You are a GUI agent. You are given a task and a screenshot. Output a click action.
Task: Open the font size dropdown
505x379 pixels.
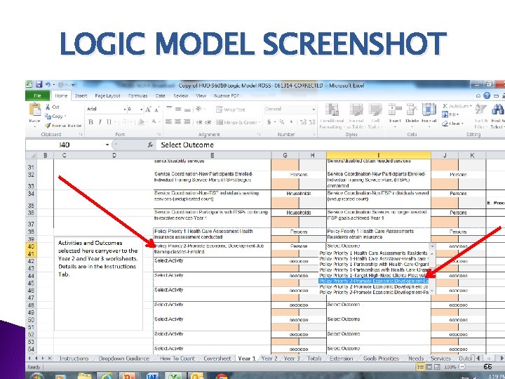coord(142,109)
